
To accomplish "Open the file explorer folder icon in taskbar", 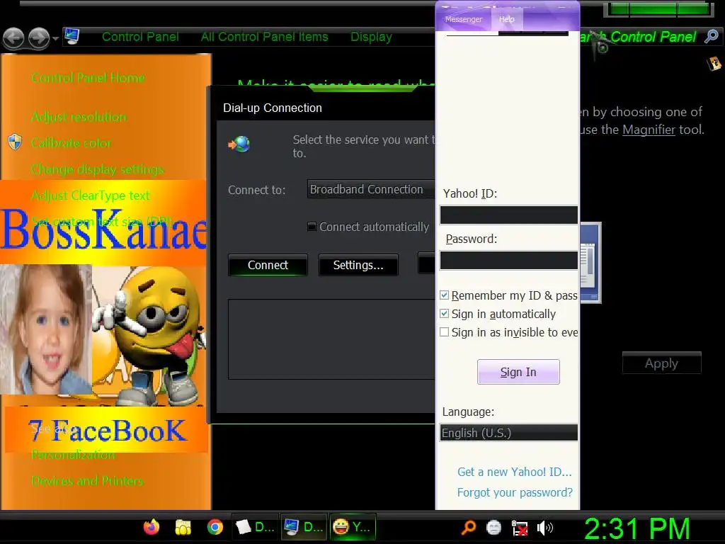I will tap(183, 527).
